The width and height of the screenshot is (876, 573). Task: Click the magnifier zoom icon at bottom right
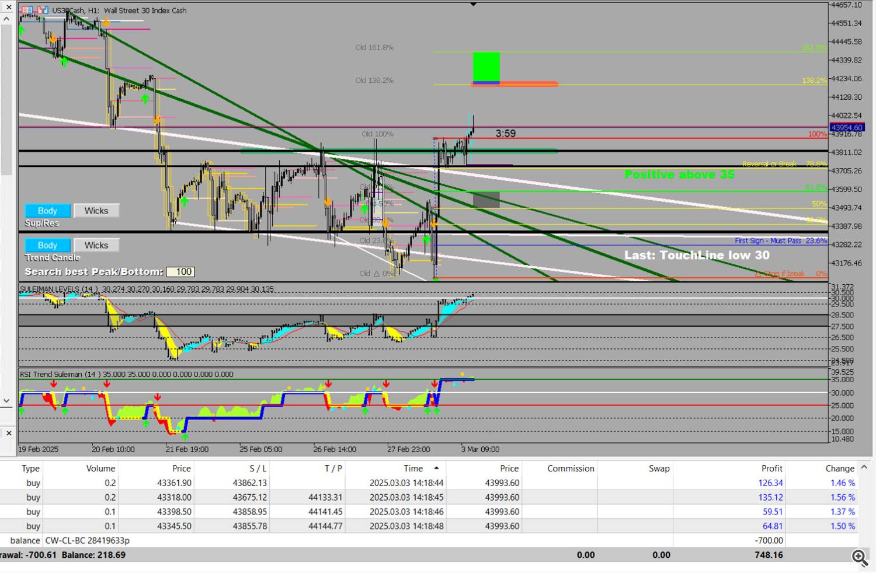click(x=859, y=558)
